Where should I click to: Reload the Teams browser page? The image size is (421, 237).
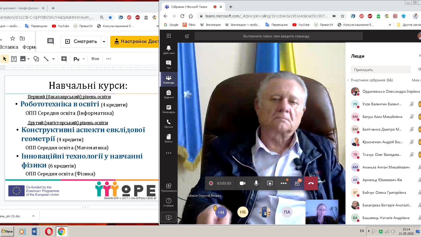click(182, 16)
